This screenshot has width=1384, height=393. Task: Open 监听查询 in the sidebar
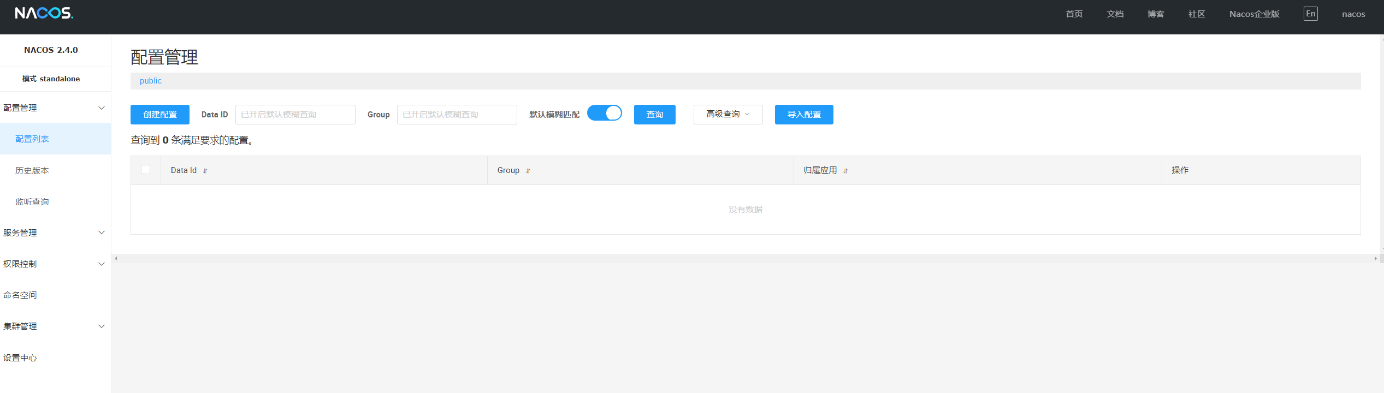55,201
